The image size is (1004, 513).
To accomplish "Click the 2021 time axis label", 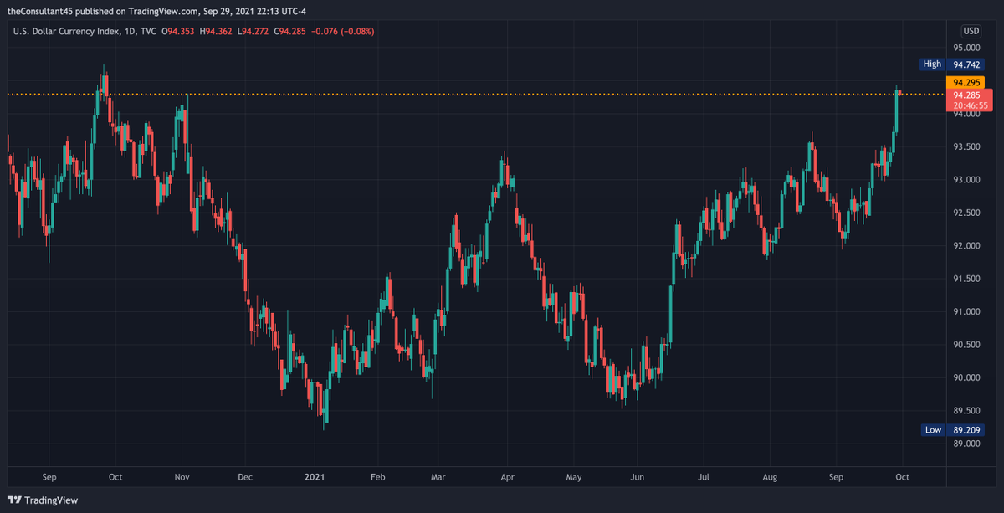I will point(314,476).
